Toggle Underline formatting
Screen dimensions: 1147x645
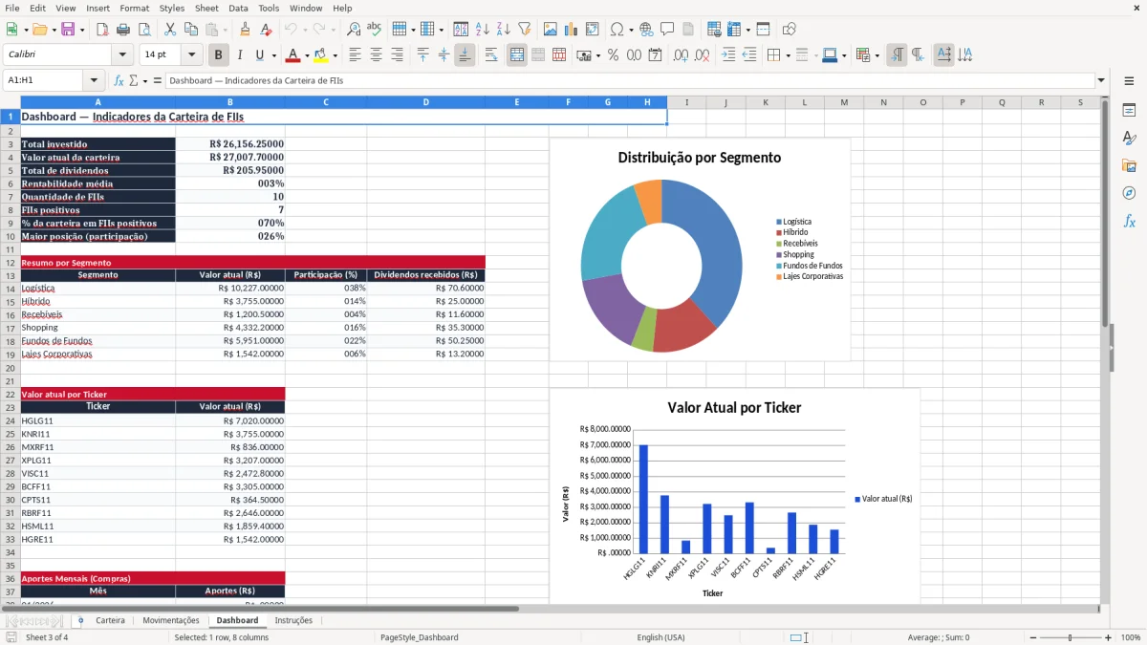coord(260,55)
